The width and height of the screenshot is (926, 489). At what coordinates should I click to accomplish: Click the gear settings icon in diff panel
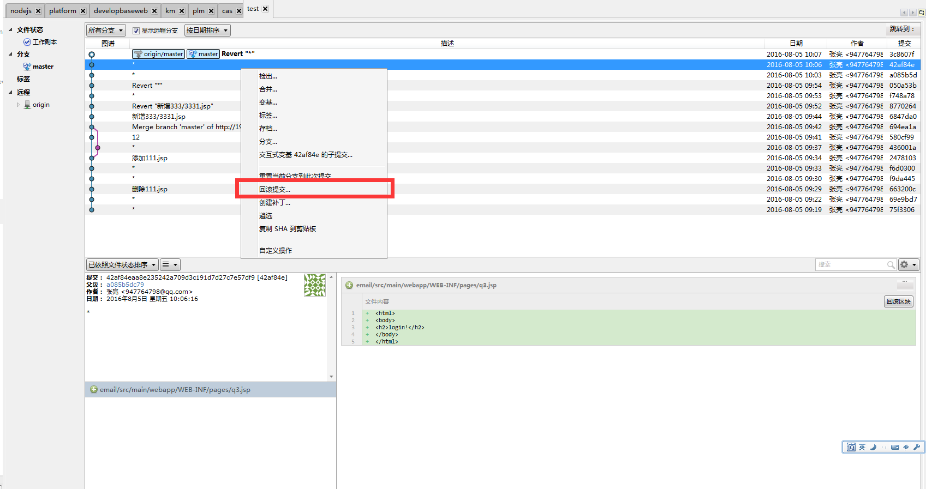click(x=904, y=264)
